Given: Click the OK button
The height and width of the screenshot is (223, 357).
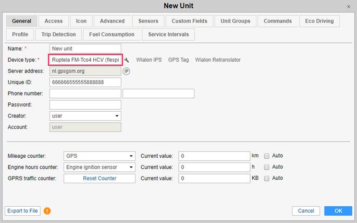Looking at the screenshot, I should point(338,211).
